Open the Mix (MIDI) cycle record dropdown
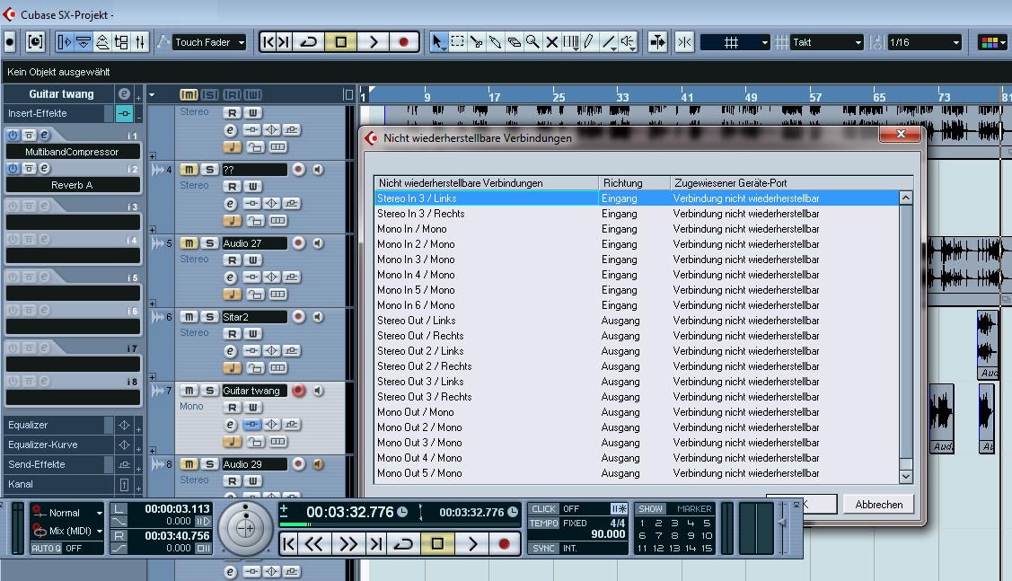 (68, 531)
